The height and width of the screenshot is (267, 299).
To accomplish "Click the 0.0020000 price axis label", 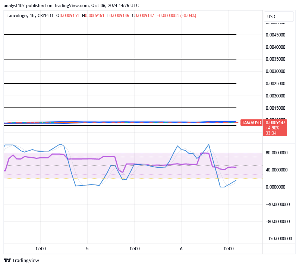I will (x=276, y=96).
